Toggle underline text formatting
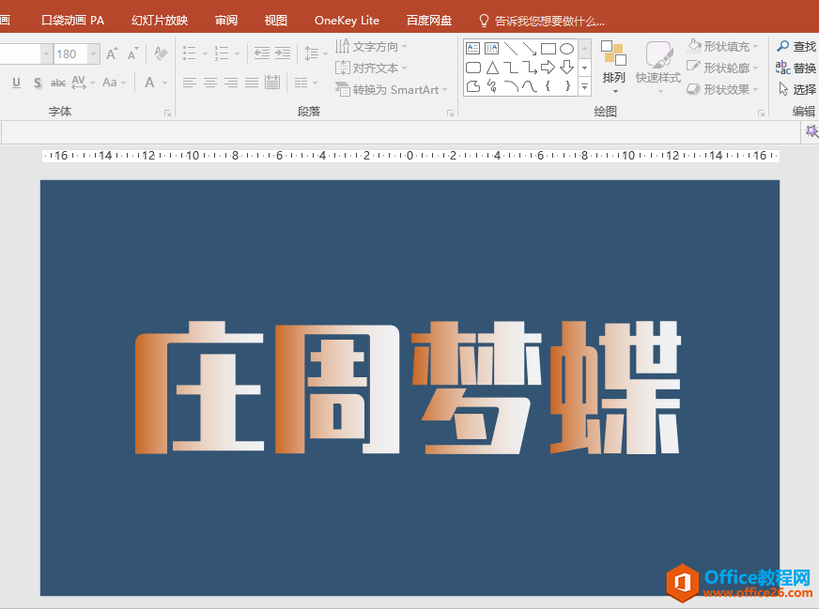 point(16,83)
